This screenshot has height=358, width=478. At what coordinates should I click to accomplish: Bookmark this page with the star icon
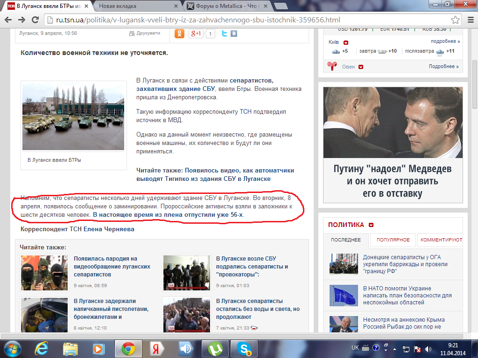(455, 20)
